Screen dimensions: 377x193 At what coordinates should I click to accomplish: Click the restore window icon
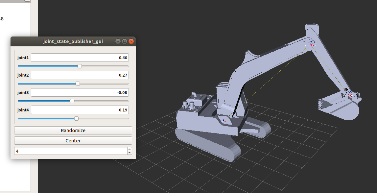pyautogui.click(x=124, y=41)
